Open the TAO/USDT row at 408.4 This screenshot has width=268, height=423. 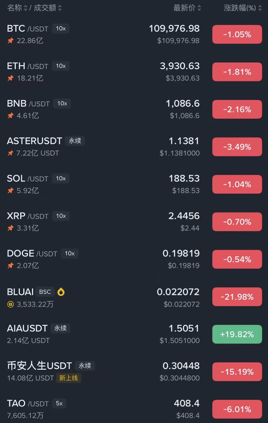click(105, 409)
